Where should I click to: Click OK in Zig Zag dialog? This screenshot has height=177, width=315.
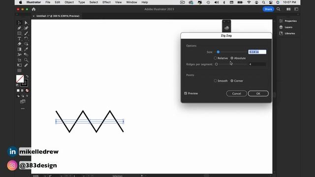[x=258, y=93]
